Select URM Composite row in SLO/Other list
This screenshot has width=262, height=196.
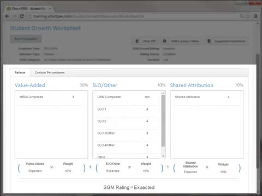(x=127, y=97)
